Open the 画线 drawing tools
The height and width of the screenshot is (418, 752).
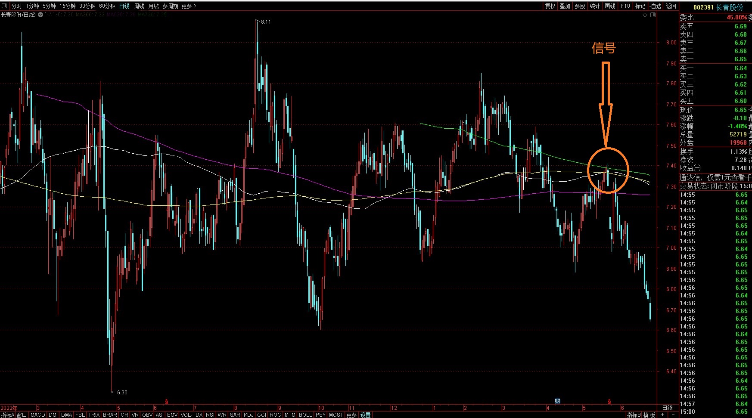coord(610,6)
